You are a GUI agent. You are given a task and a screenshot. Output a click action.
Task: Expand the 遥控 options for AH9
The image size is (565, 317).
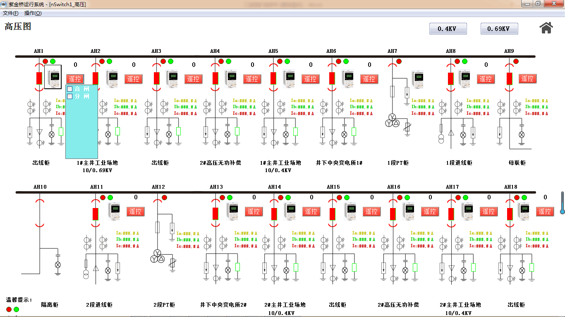click(527, 78)
